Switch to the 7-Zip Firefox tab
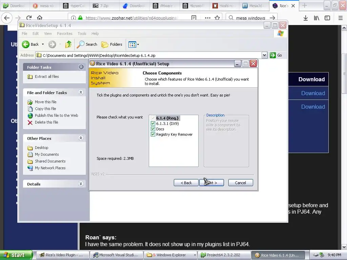Viewport: 347px width, 260px height. 104,5
